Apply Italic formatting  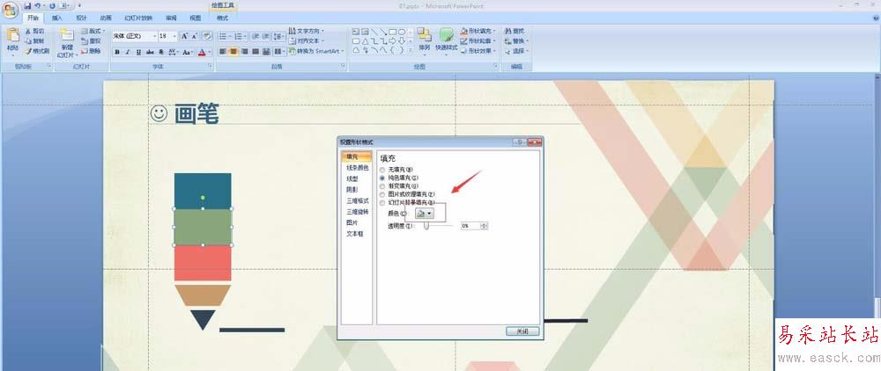(x=128, y=52)
